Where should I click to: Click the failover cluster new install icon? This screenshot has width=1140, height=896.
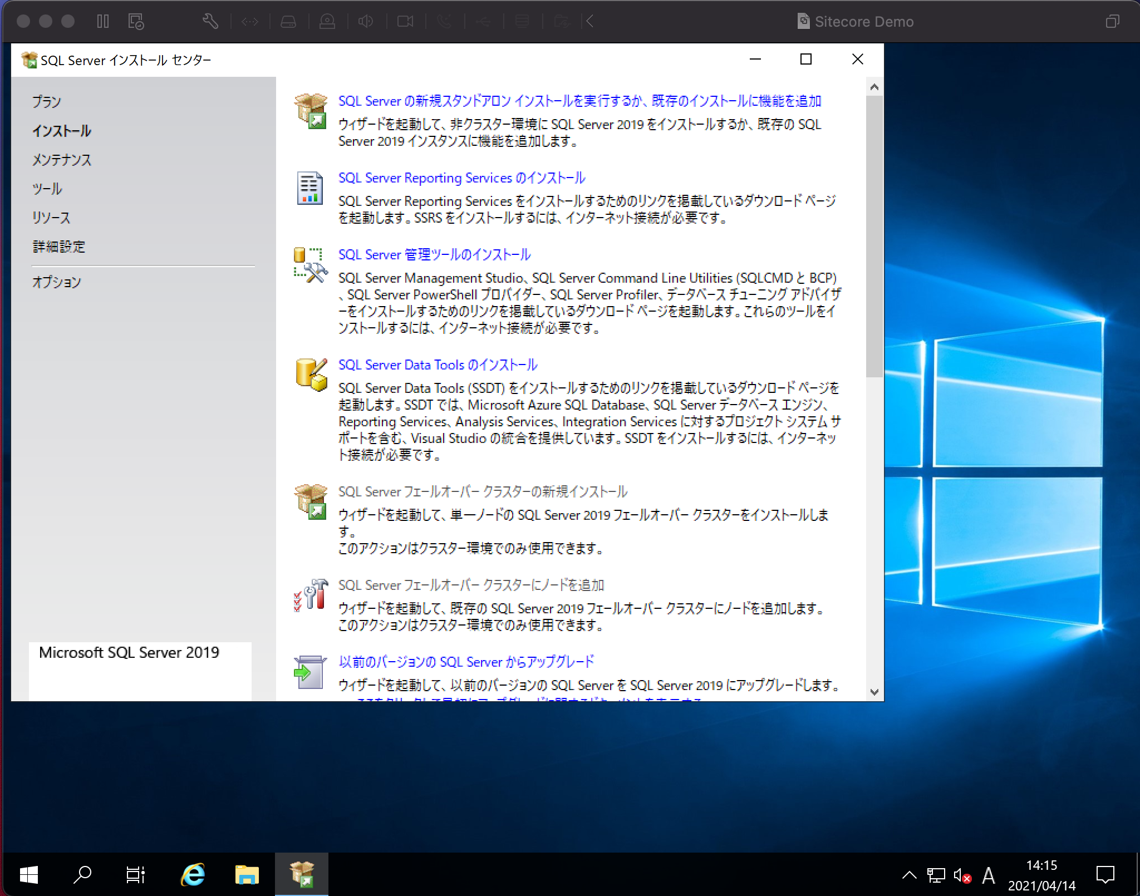pos(311,501)
